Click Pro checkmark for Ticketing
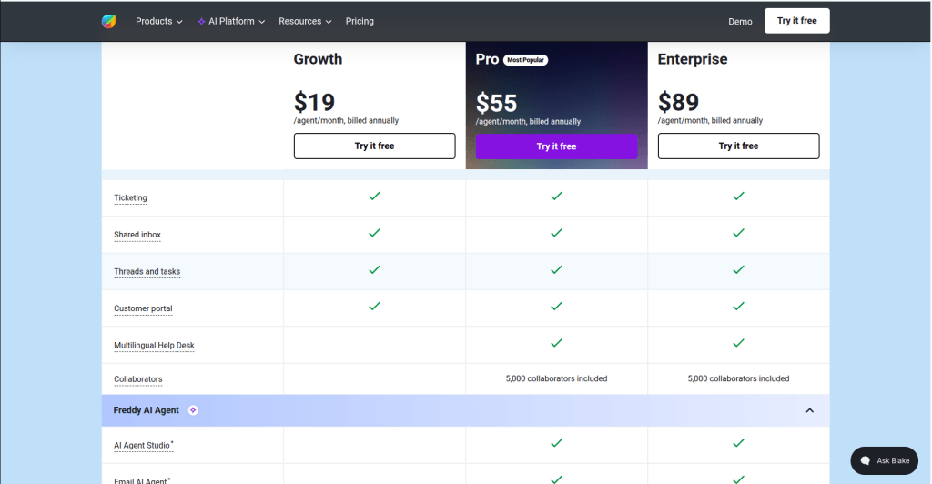This screenshot has height=484, width=932. tap(556, 196)
